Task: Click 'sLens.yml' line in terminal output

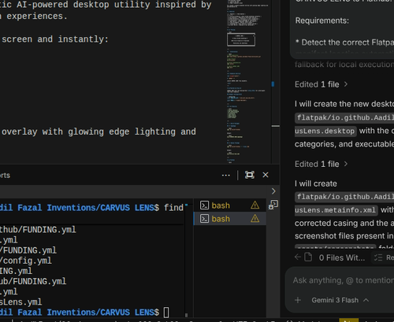Action: [x=20, y=302]
